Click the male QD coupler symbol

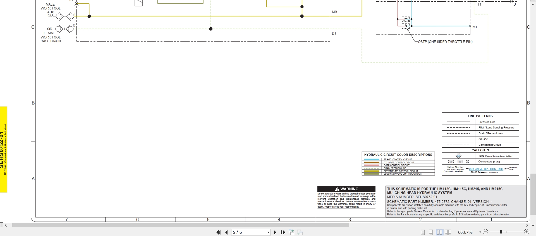tap(65, 16)
